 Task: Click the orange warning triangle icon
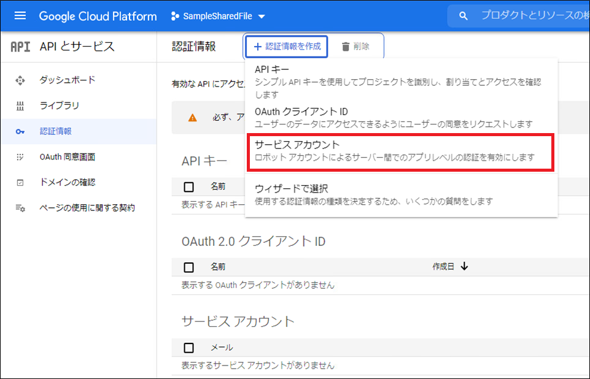tap(192, 118)
